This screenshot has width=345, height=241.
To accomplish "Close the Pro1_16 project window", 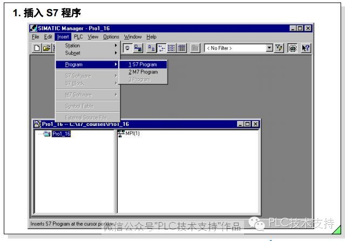I will click(x=255, y=124).
